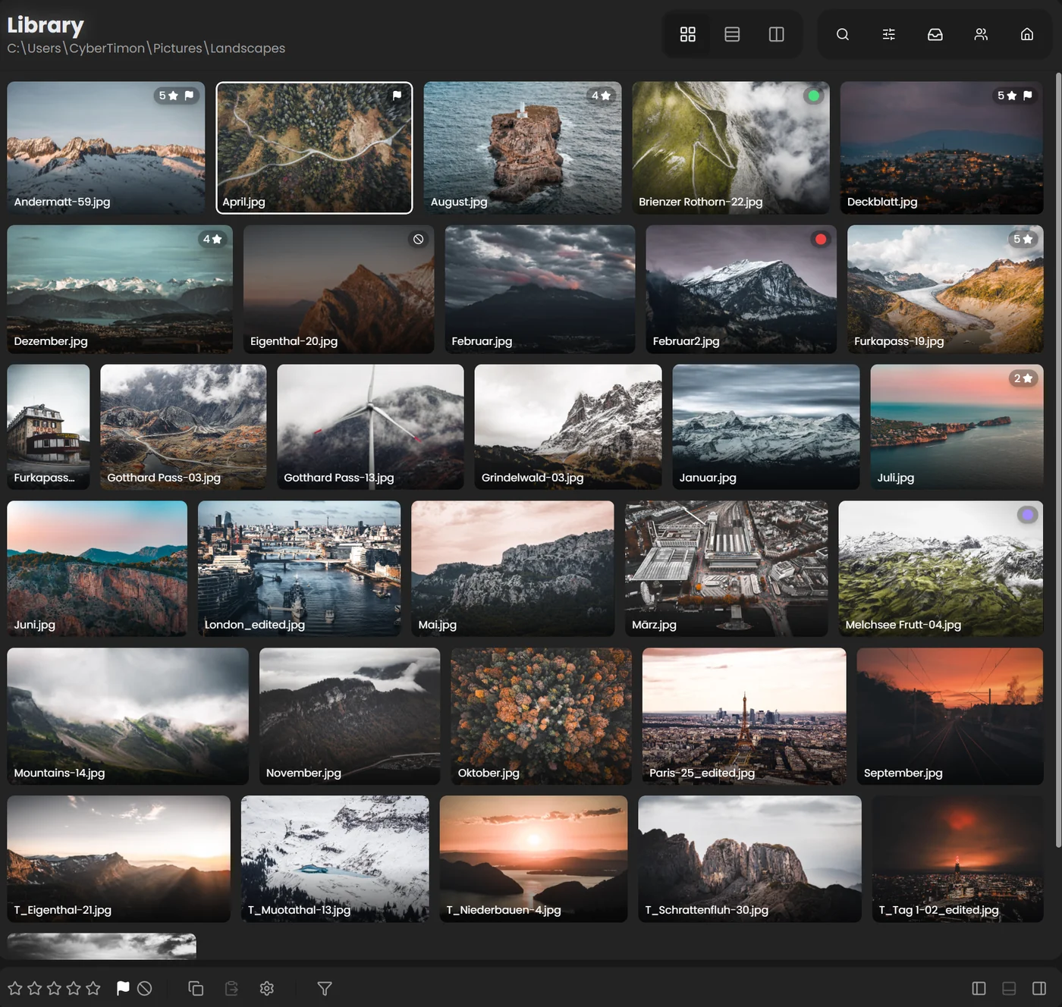The width and height of the screenshot is (1062, 1007).
Task: Open the Paris-25_edited.jpg Eiffel Tower photo
Action: pyautogui.click(x=744, y=716)
